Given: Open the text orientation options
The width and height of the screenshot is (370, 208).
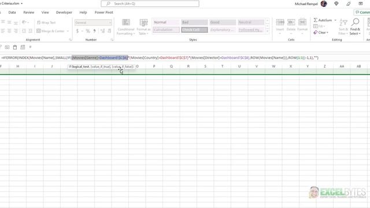Looking at the screenshot, I should (25, 22).
